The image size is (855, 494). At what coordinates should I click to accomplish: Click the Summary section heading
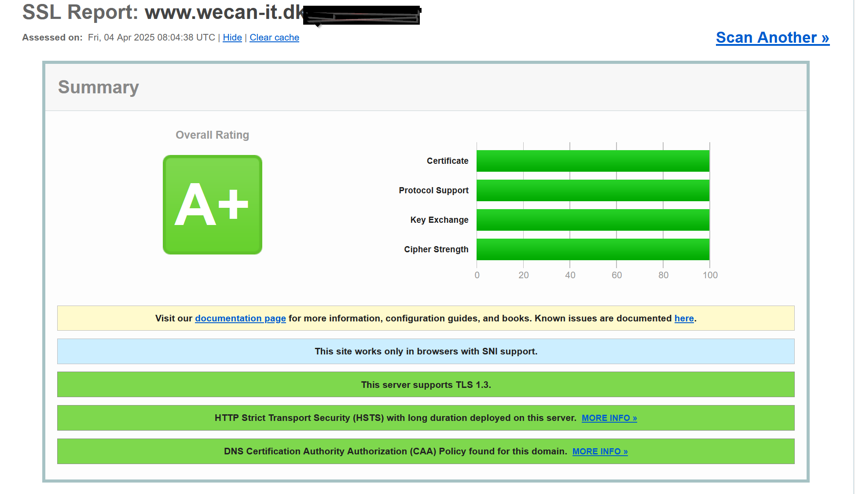coord(99,87)
